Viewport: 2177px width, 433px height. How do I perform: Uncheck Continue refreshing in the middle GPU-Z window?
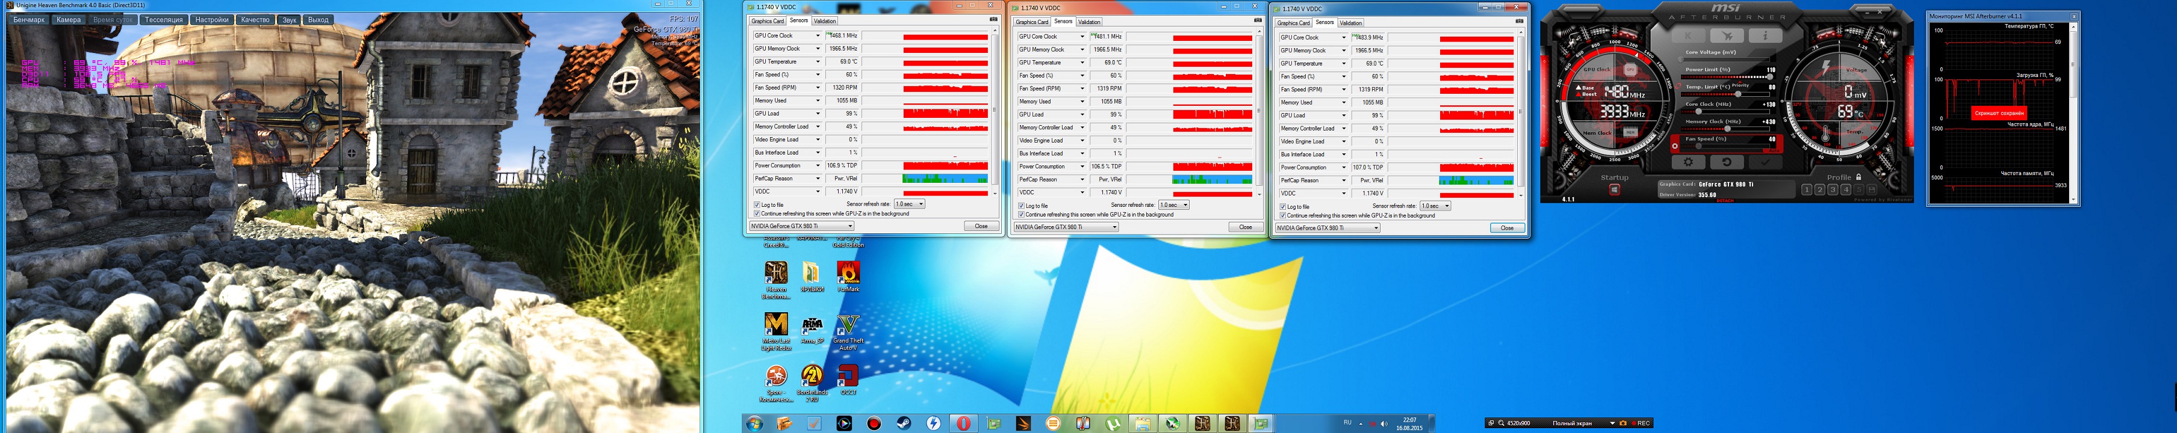(1022, 213)
